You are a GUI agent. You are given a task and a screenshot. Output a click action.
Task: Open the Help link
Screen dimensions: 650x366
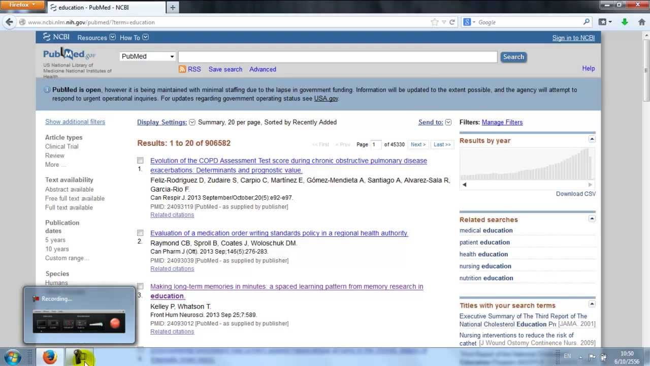click(x=589, y=69)
